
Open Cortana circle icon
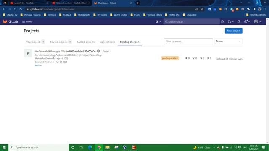[73, 147]
